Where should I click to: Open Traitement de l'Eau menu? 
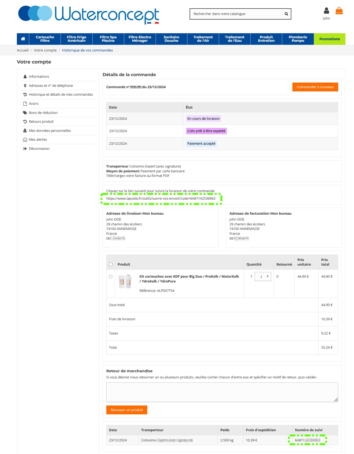(x=235, y=39)
